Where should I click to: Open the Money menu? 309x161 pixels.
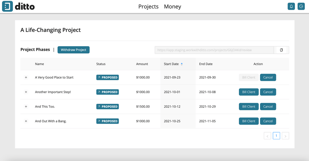coord(173,7)
